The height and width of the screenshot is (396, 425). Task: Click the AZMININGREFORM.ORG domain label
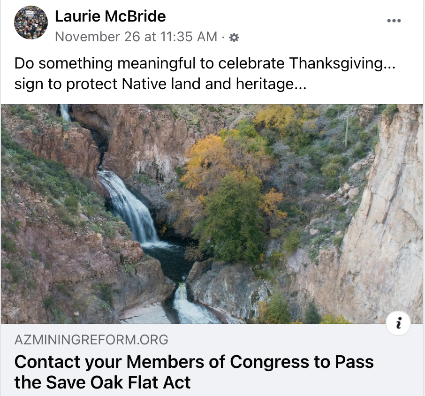click(91, 340)
